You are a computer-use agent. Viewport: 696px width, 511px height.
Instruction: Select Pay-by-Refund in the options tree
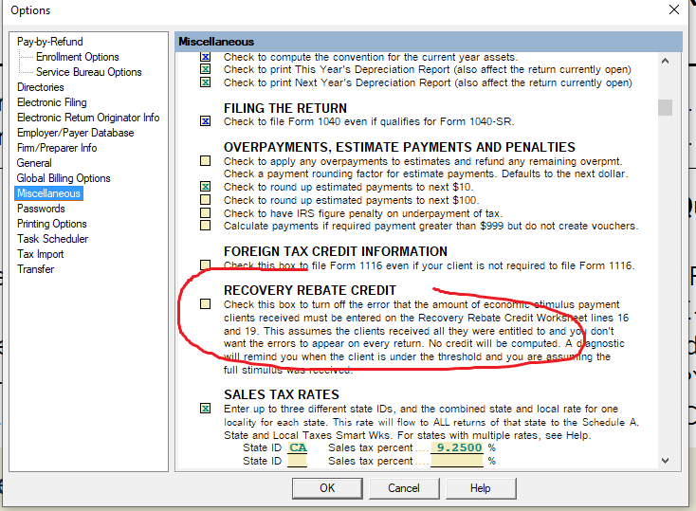tap(49, 42)
